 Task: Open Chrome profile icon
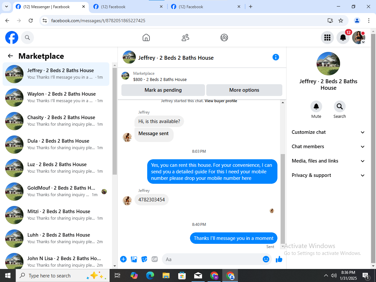(357, 21)
